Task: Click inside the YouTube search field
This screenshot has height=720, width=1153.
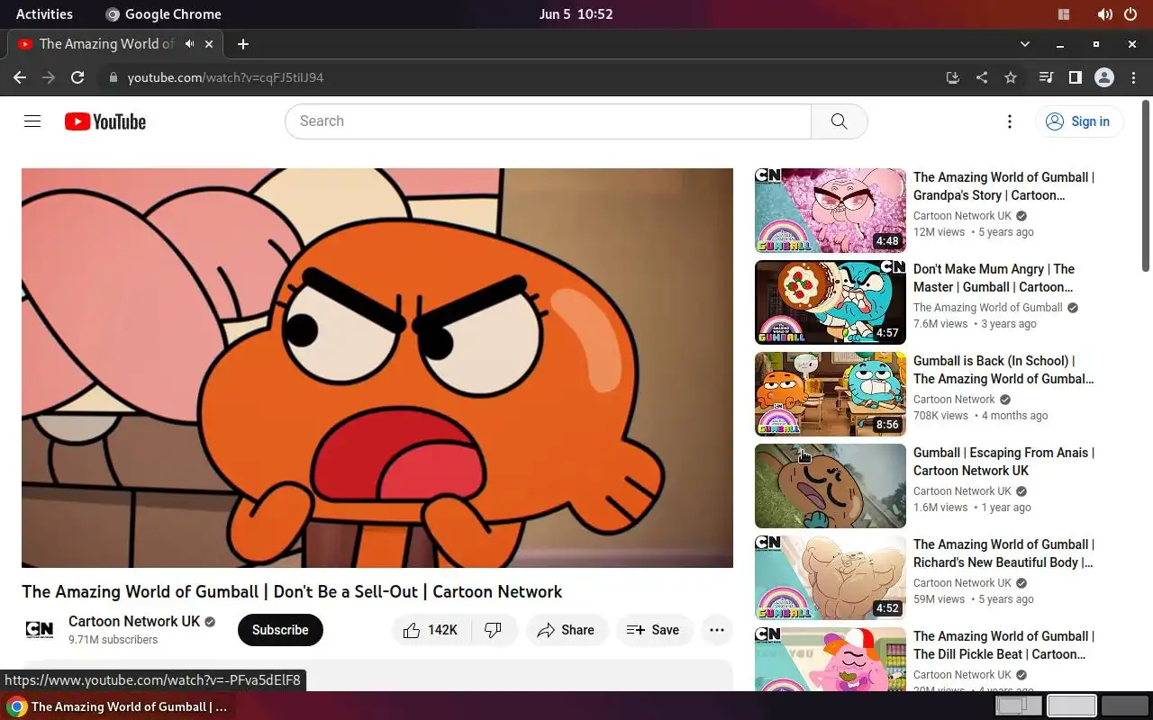Action: pos(548,121)
